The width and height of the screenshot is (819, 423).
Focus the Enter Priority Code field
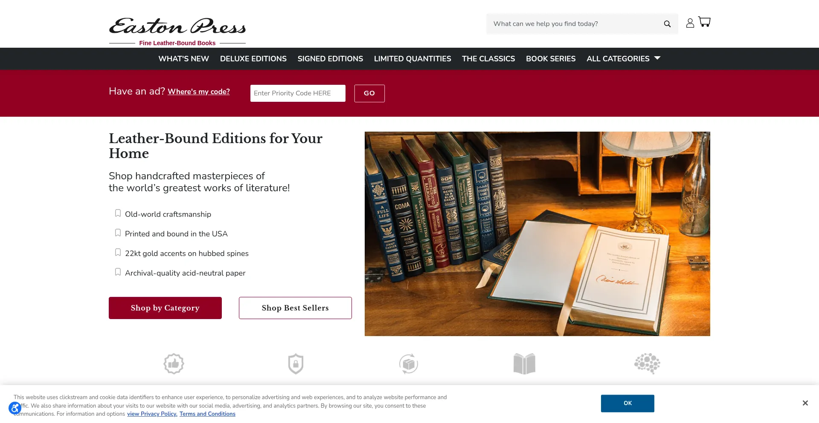(298, 93)
